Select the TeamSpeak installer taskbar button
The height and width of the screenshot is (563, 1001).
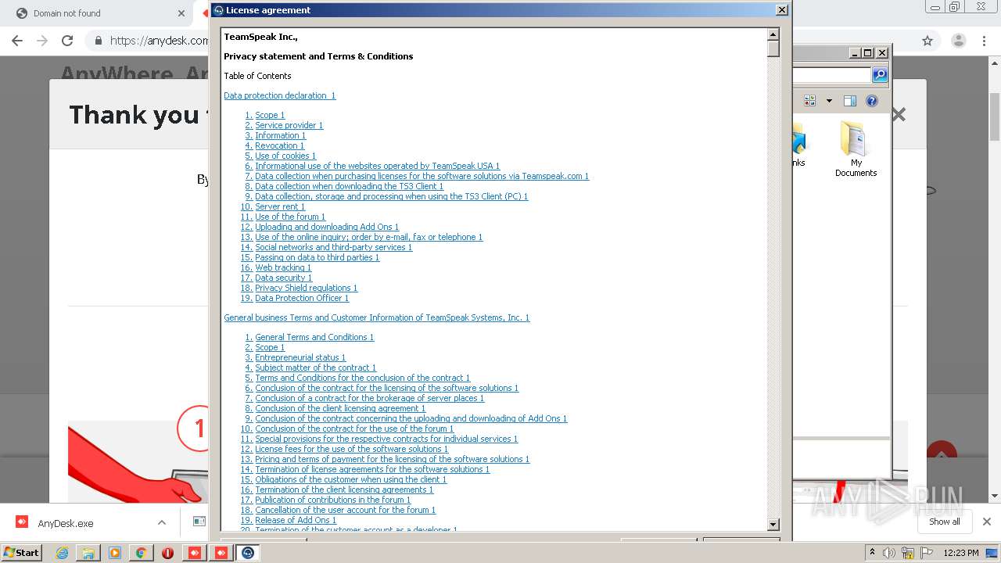point(248,553)
